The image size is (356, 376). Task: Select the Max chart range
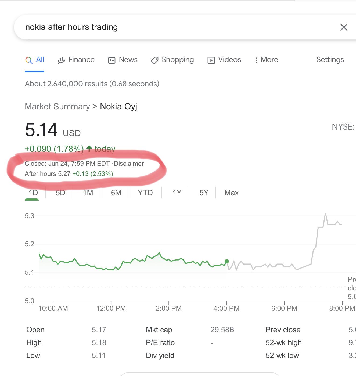(x=231, y=193)
